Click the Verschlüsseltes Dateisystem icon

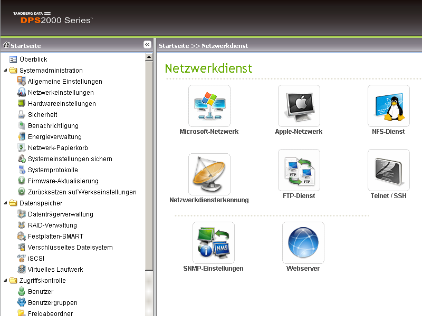22,247
